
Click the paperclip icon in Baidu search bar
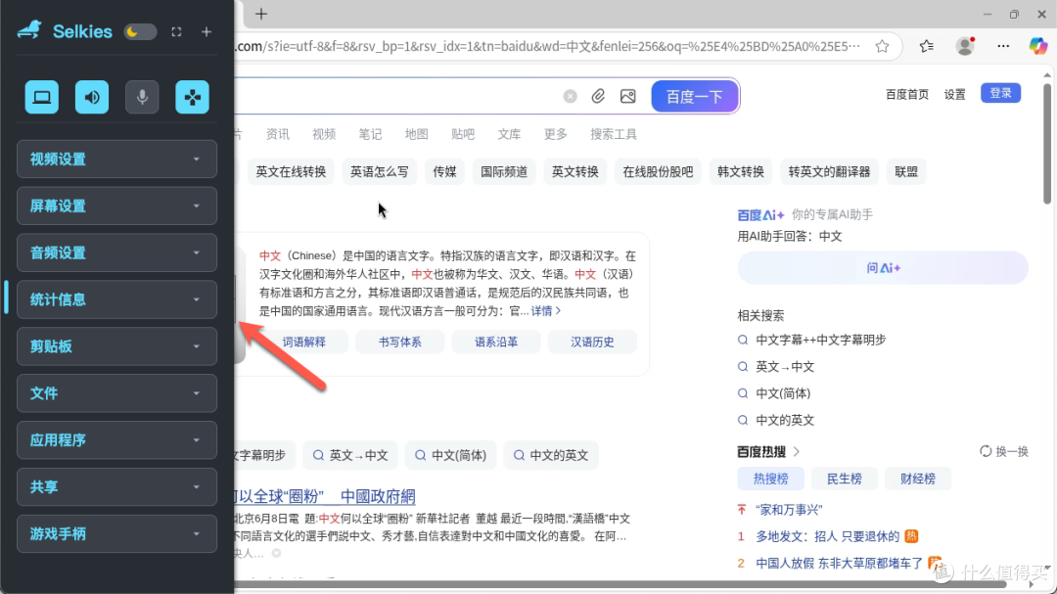click(x=598, y=95)
